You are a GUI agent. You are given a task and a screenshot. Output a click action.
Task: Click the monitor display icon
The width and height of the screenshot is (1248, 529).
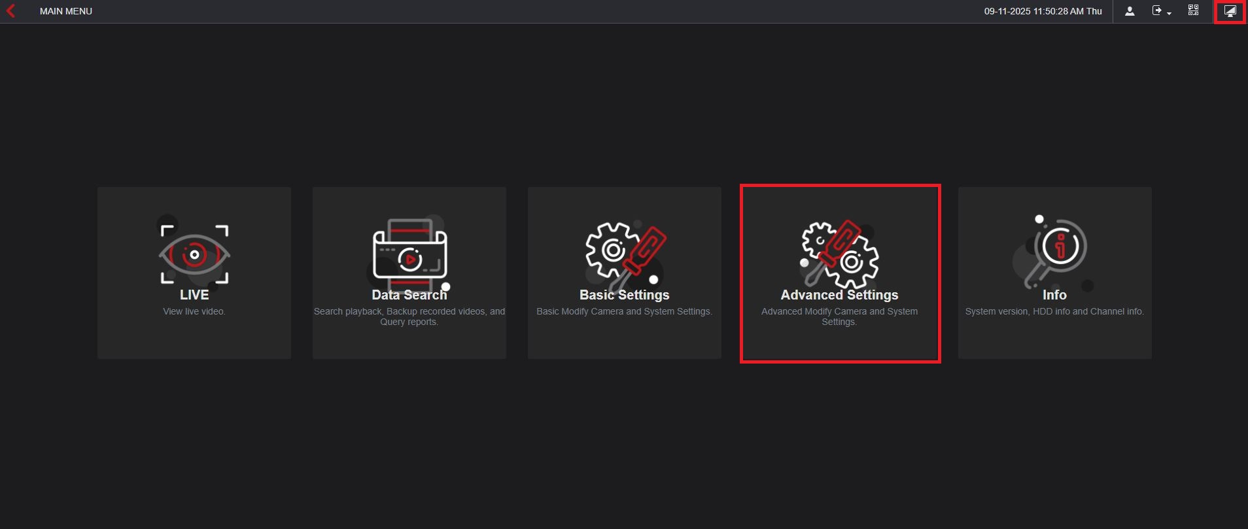(1230, 11)
